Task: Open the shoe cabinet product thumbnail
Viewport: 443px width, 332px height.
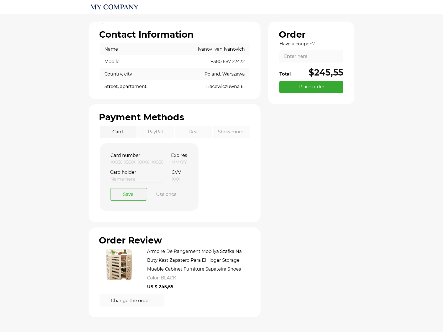Action: click(119, 264)
